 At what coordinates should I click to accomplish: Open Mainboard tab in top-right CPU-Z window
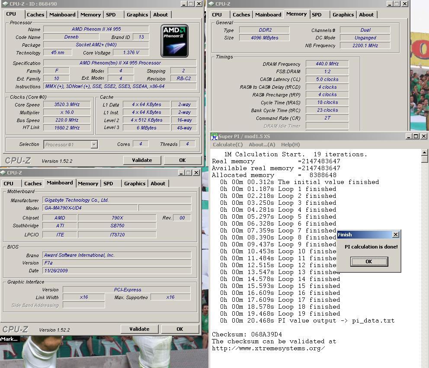[x=268, y=15]
